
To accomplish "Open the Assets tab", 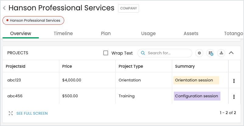I will pos(191,34).
